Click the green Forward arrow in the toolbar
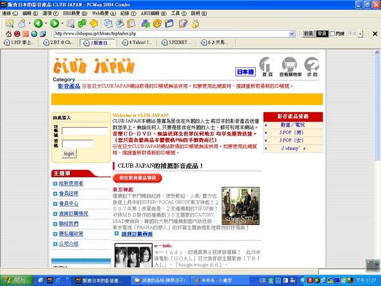This screenshot has width=381, height=286. (x=55, y=24)
